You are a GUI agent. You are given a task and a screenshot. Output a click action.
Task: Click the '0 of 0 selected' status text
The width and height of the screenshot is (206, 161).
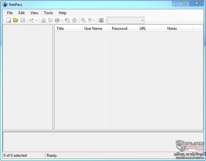pyautogui.click(x=15, y=155)
